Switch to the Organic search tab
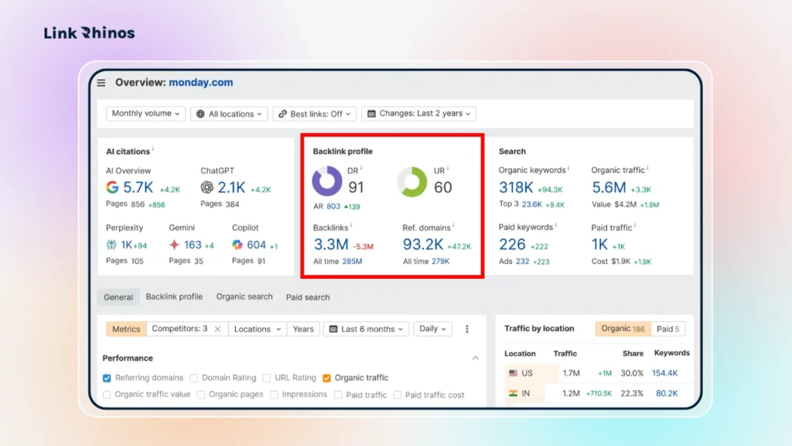This screenshot has width=792, height=446. [x=244, y=297]
